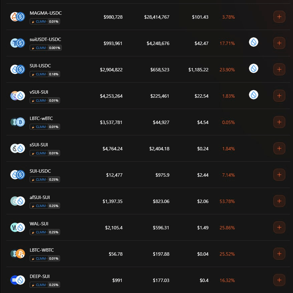293x293 pixels.
Task: Click the CLMM 0.001% badge under suiUSDT-USDC
Action: pyautogui.click(x=46, y=48)
